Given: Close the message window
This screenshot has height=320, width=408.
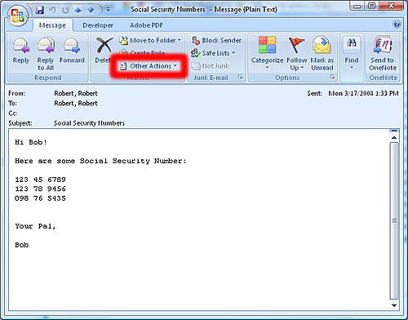Looking at the screenshot, I should point(391,6).
